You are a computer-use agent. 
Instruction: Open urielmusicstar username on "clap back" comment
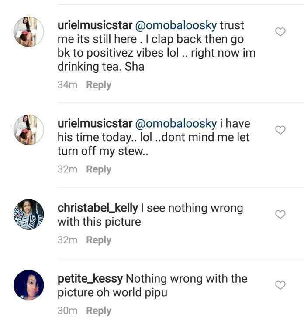tap(95, 25)
